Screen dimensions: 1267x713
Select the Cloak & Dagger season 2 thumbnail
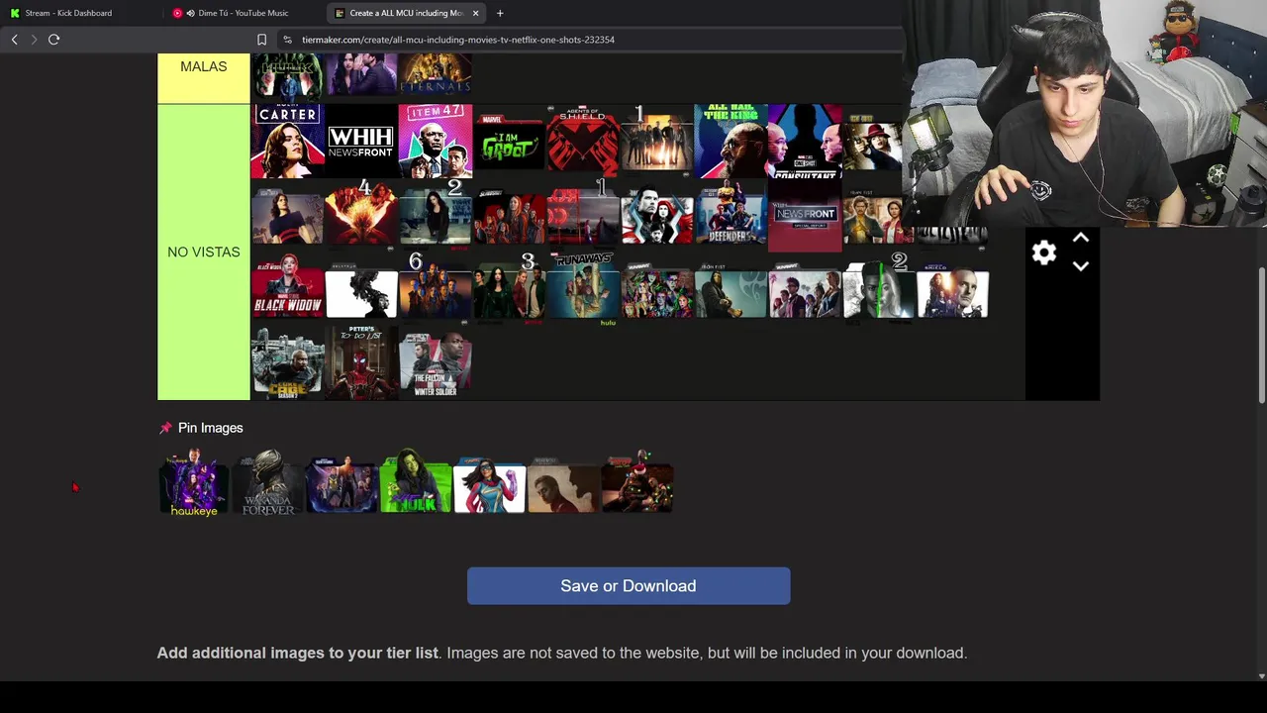[x=878, y=289]
